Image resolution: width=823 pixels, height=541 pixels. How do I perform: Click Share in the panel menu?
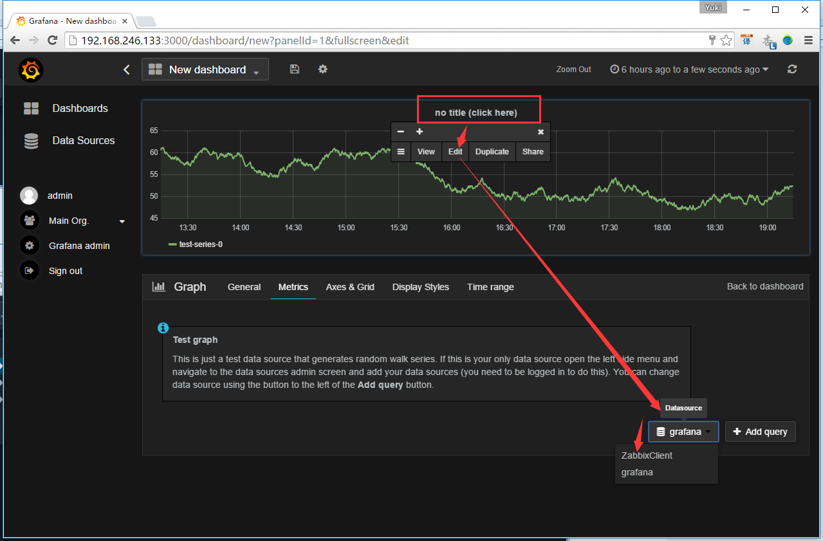[x=533, y=152]
